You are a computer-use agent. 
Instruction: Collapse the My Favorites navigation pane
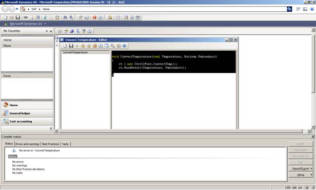click(51, 31)
